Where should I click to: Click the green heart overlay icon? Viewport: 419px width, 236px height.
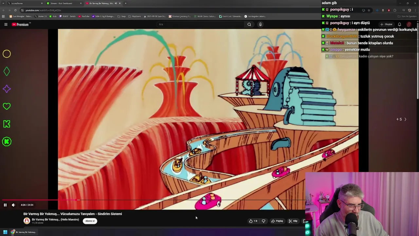coord(7,106)
